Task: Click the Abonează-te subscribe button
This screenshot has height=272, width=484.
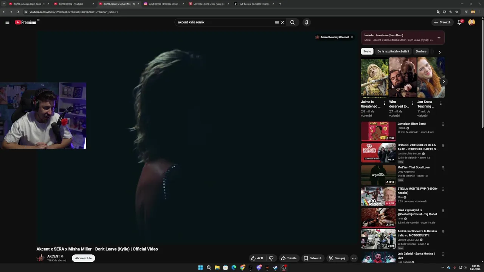Action: point(84,258)
